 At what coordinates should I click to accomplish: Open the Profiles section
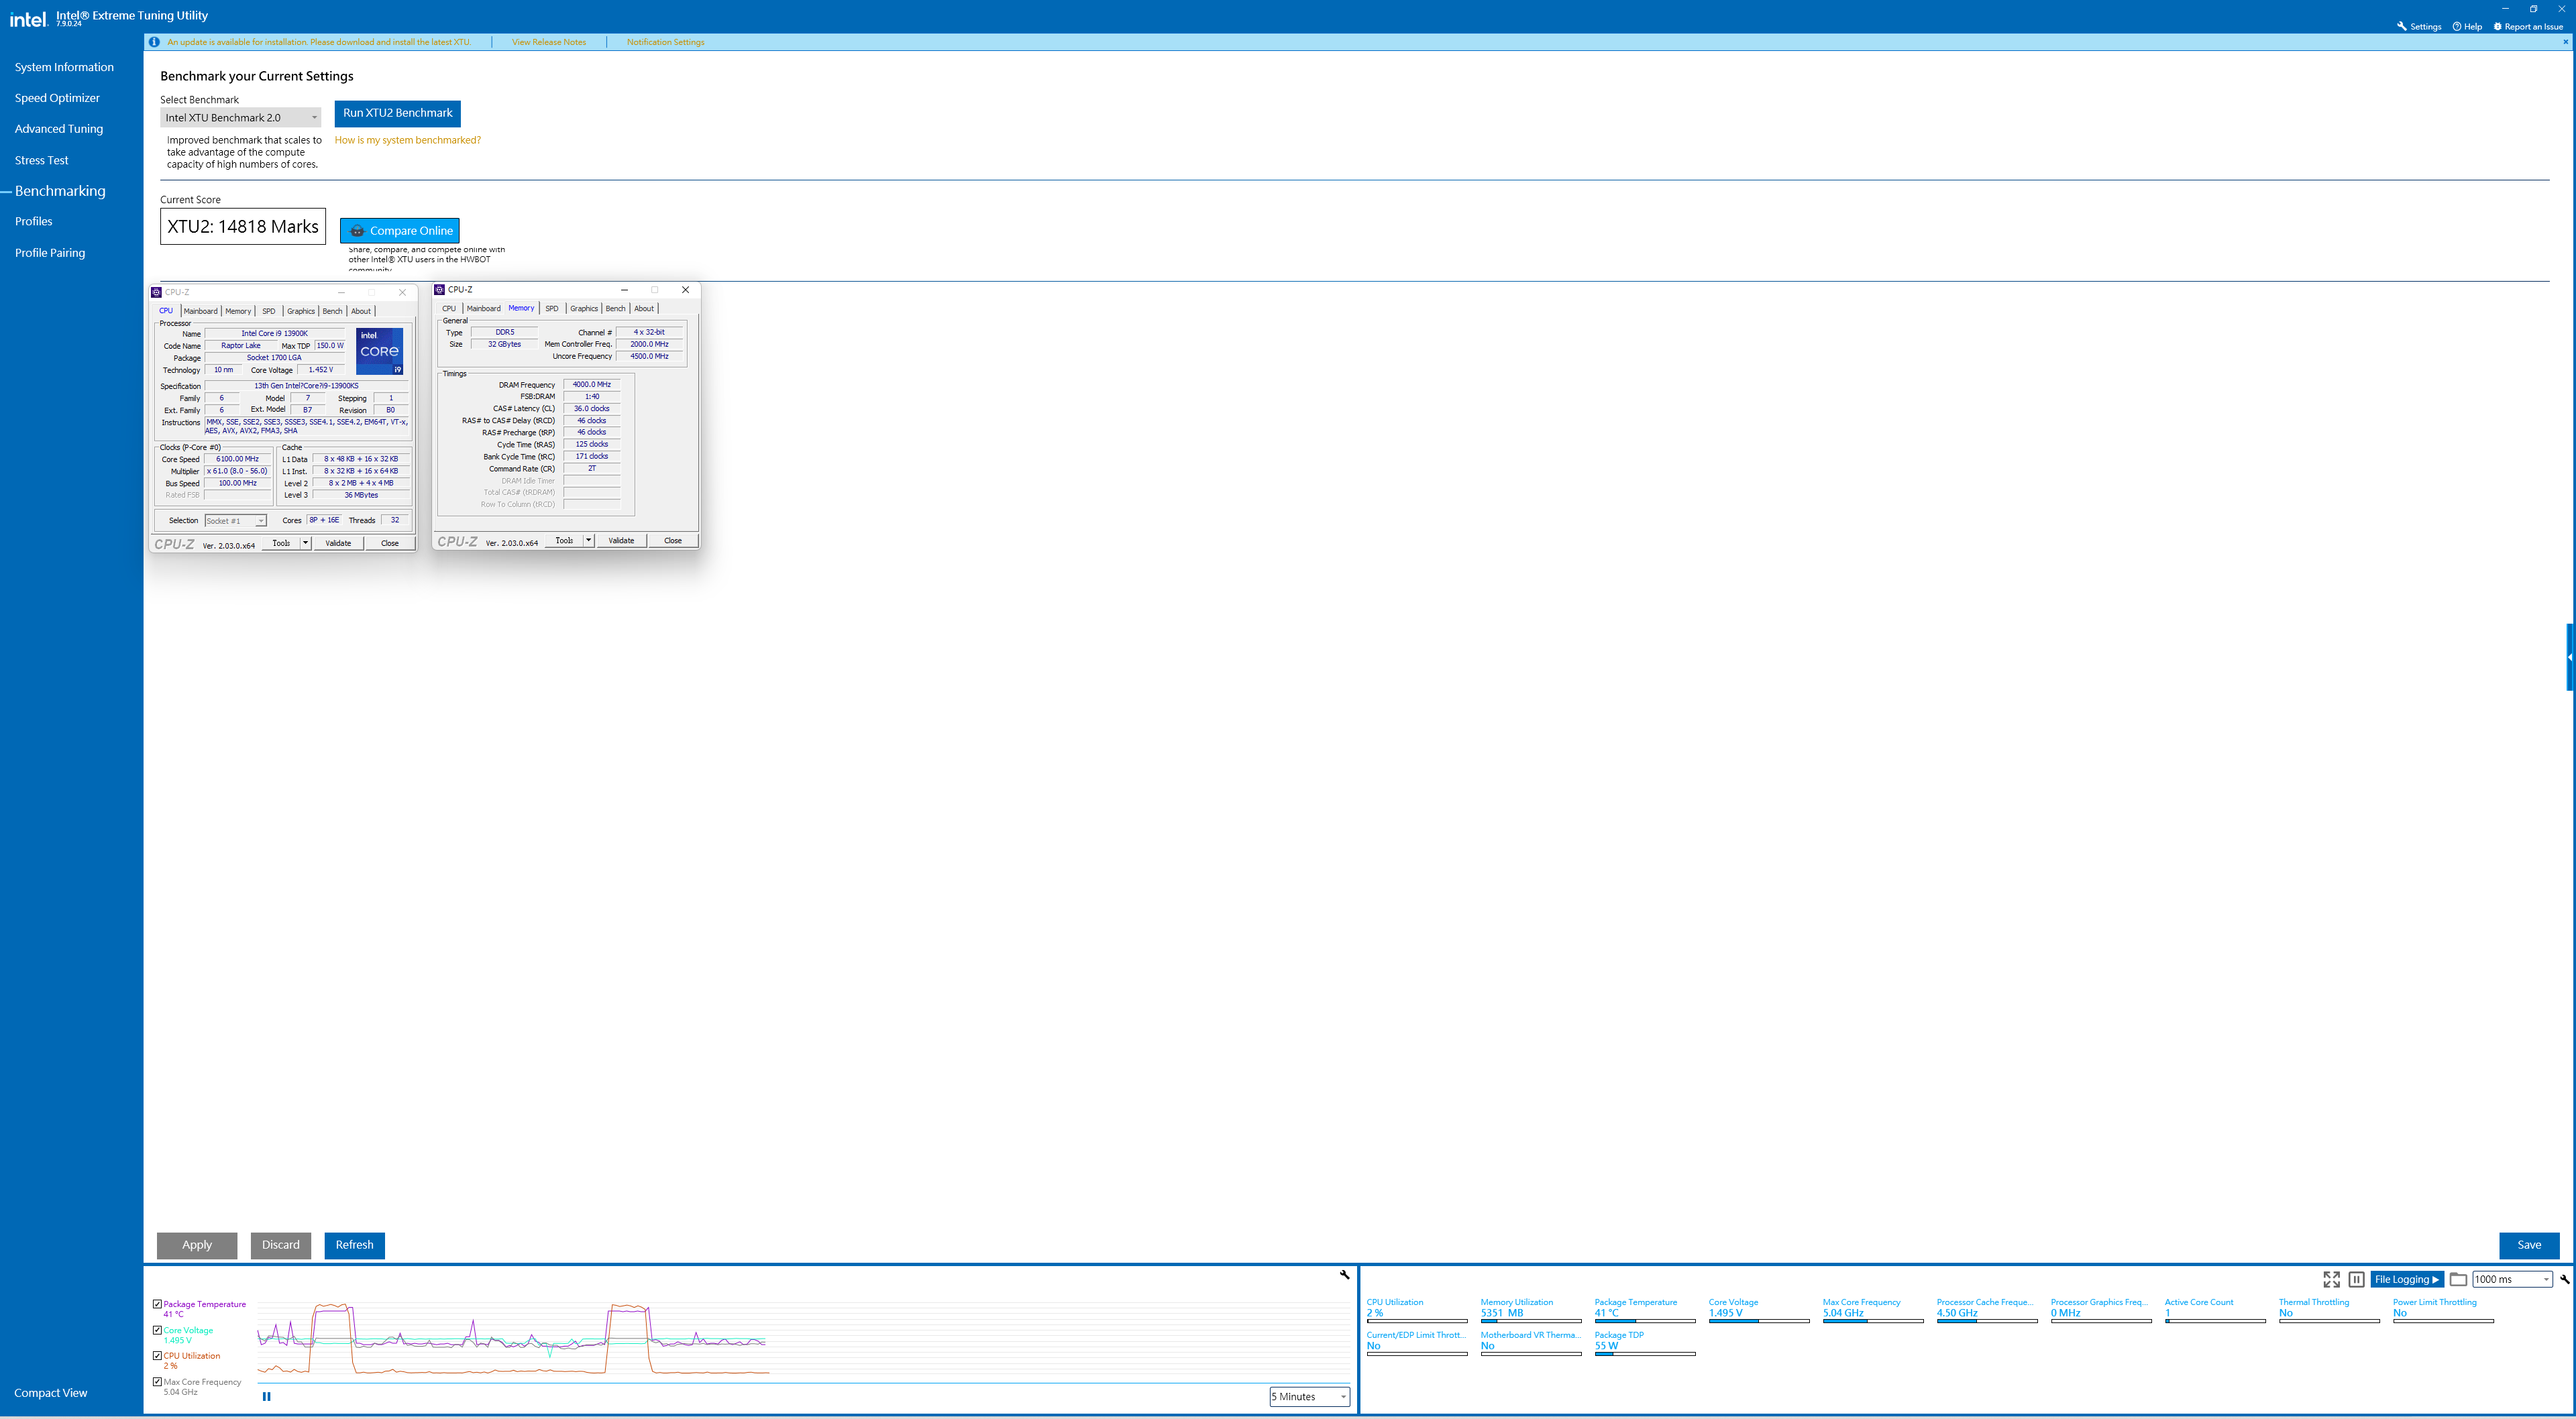click(34, 221)
